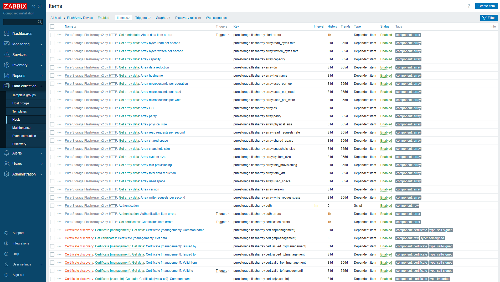500x282 pixels.
Task: Click the Integrations icon
Action: pos(6,243)
